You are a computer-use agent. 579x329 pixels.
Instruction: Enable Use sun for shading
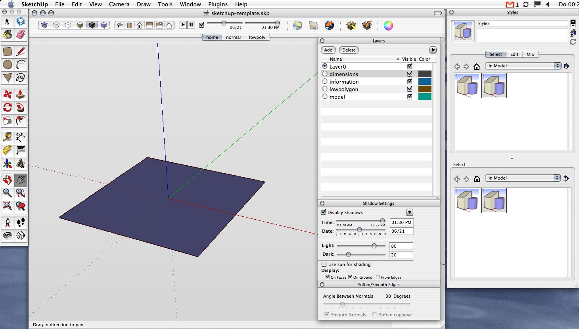pyautogui.click(x=324, y=264)
